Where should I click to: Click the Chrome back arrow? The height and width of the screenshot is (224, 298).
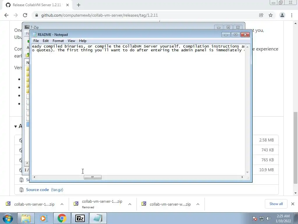click(6, 15)
